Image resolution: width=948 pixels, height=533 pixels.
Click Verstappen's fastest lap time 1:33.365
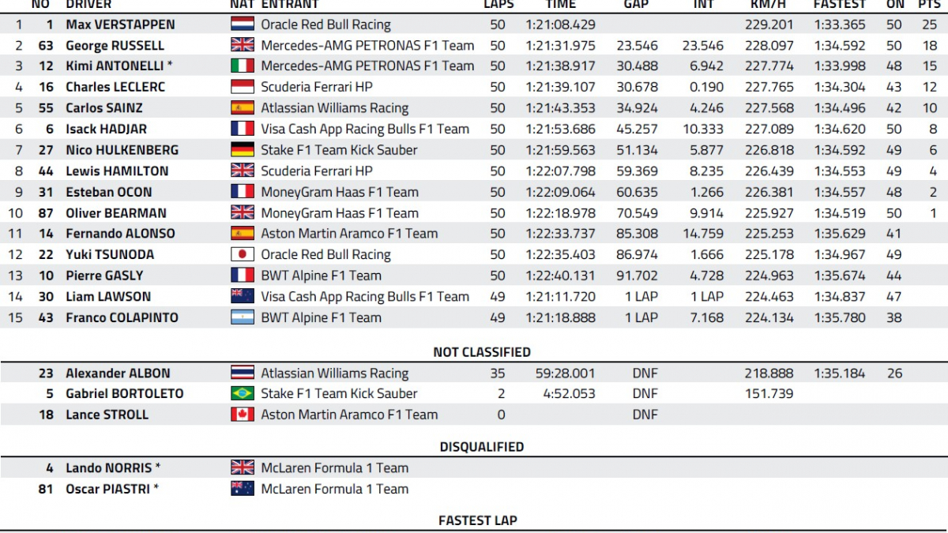[x=839, y=24]
